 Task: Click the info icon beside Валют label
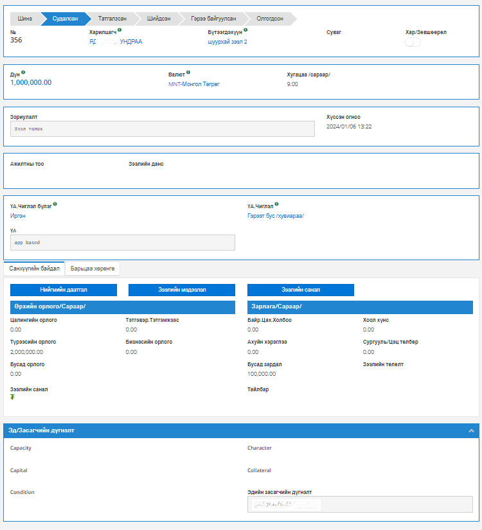point(188,73)
